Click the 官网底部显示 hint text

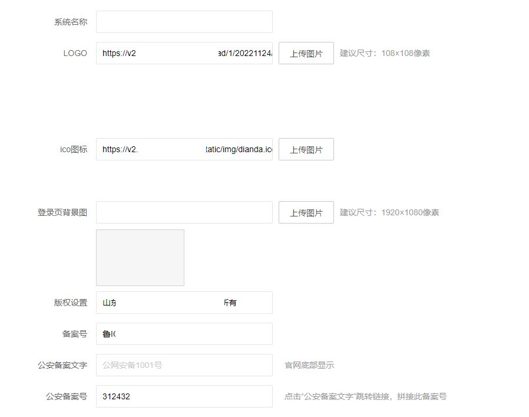coord(309,365)
